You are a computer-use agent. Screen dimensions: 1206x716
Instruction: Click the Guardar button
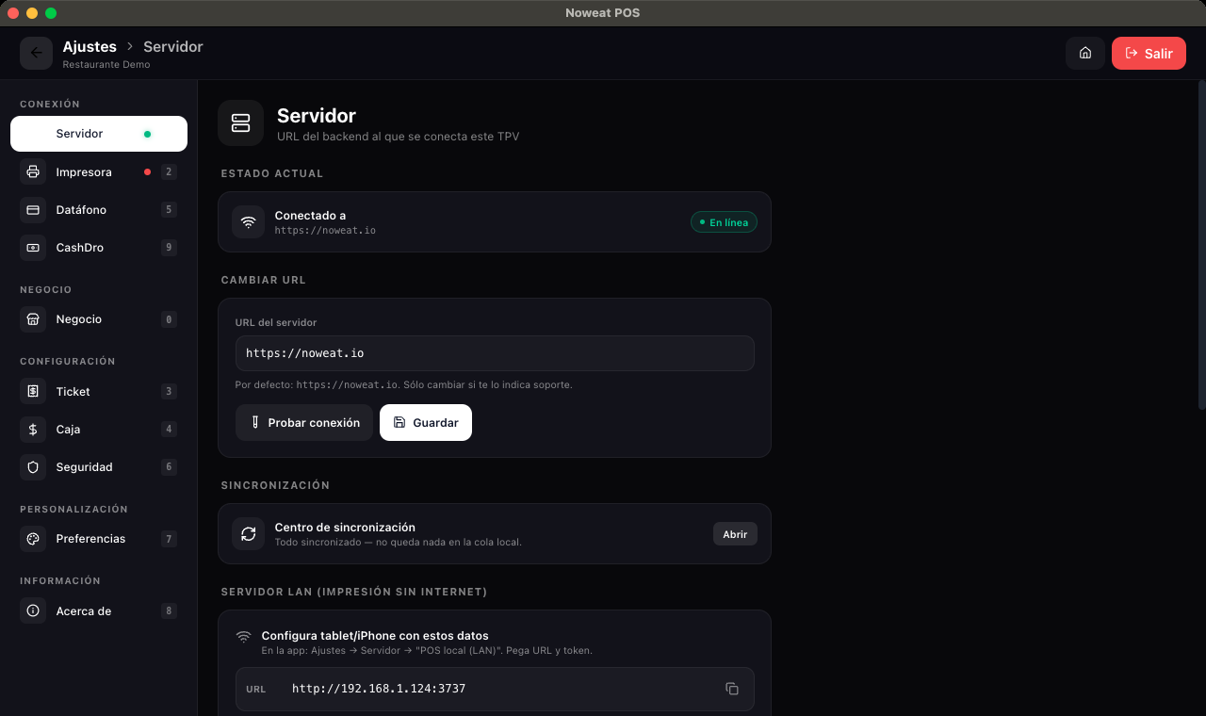click(x=426, y=422)
